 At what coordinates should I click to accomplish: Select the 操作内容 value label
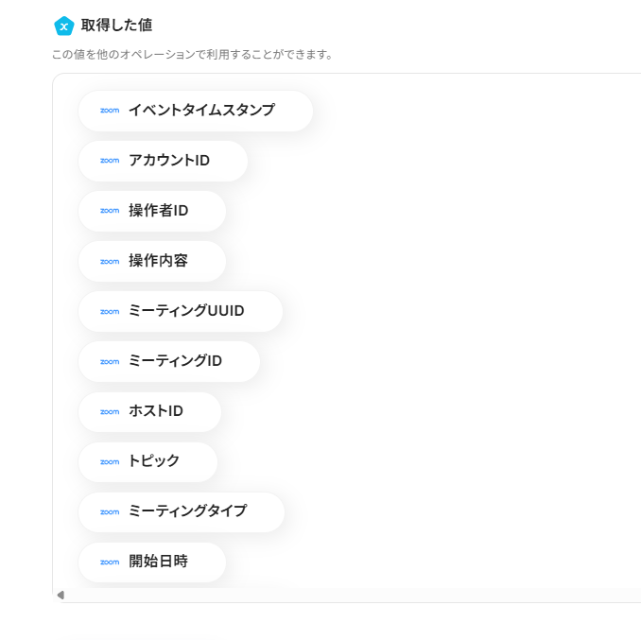[x=159, y=261]
